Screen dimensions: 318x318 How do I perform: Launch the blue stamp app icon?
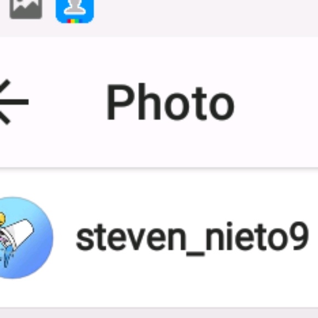(75, 11)
